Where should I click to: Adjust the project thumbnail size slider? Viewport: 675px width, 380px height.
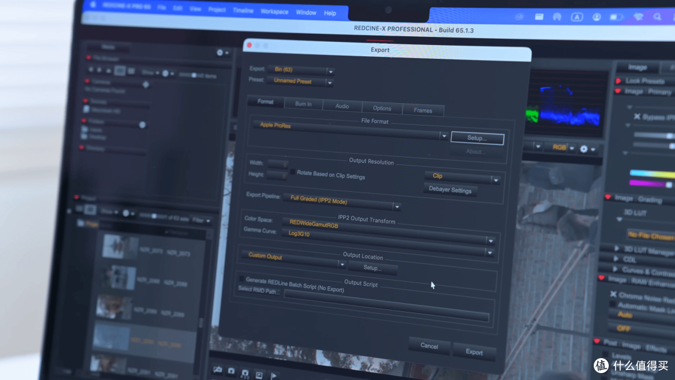click(153, 216)
